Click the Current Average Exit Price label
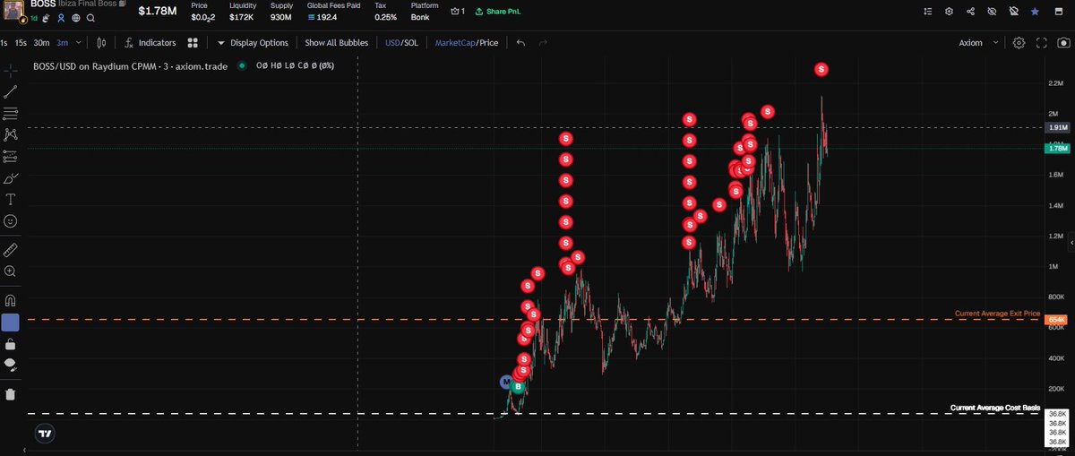This screenshot has width=1075, height=456. pyautogui.click(x=997, y=314)
